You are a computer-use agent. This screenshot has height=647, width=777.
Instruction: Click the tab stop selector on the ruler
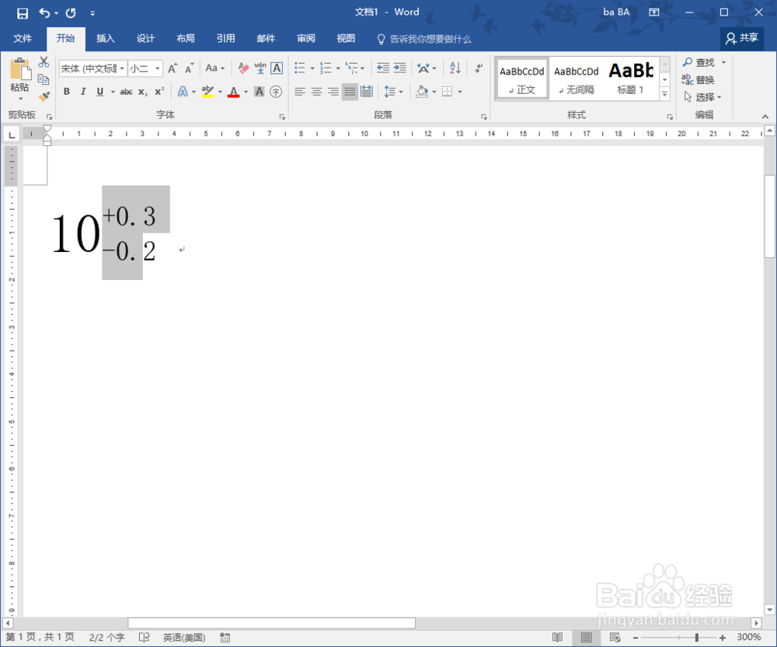point(12,135)
